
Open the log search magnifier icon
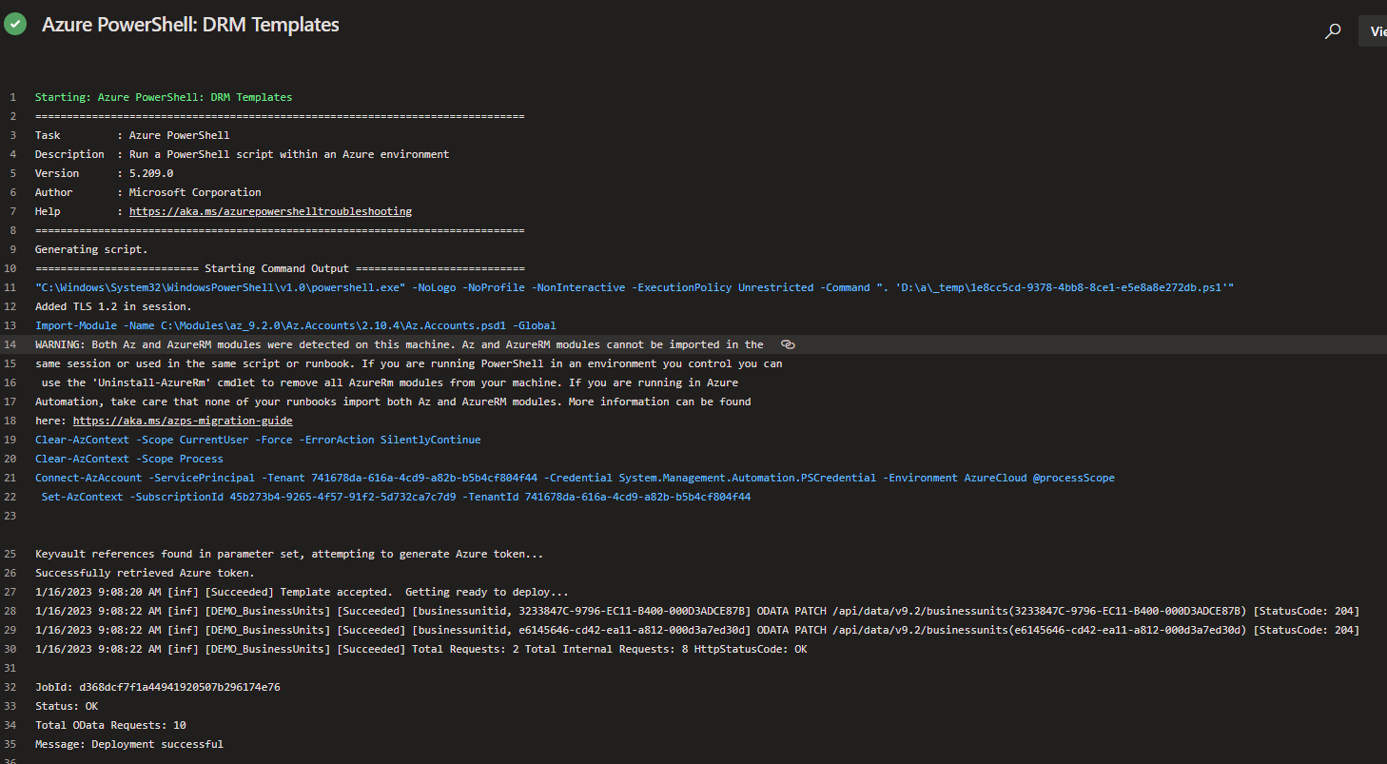[1333, 31]
